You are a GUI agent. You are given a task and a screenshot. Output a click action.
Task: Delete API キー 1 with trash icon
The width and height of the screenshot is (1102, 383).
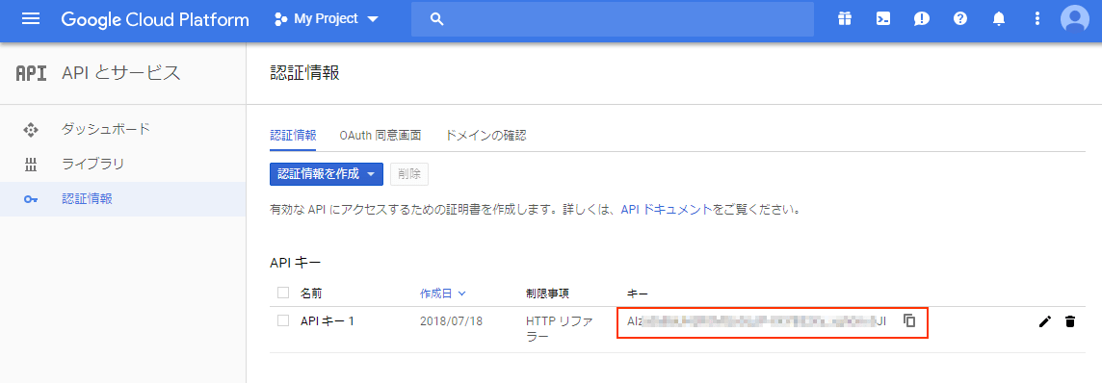click(1069, 321)
